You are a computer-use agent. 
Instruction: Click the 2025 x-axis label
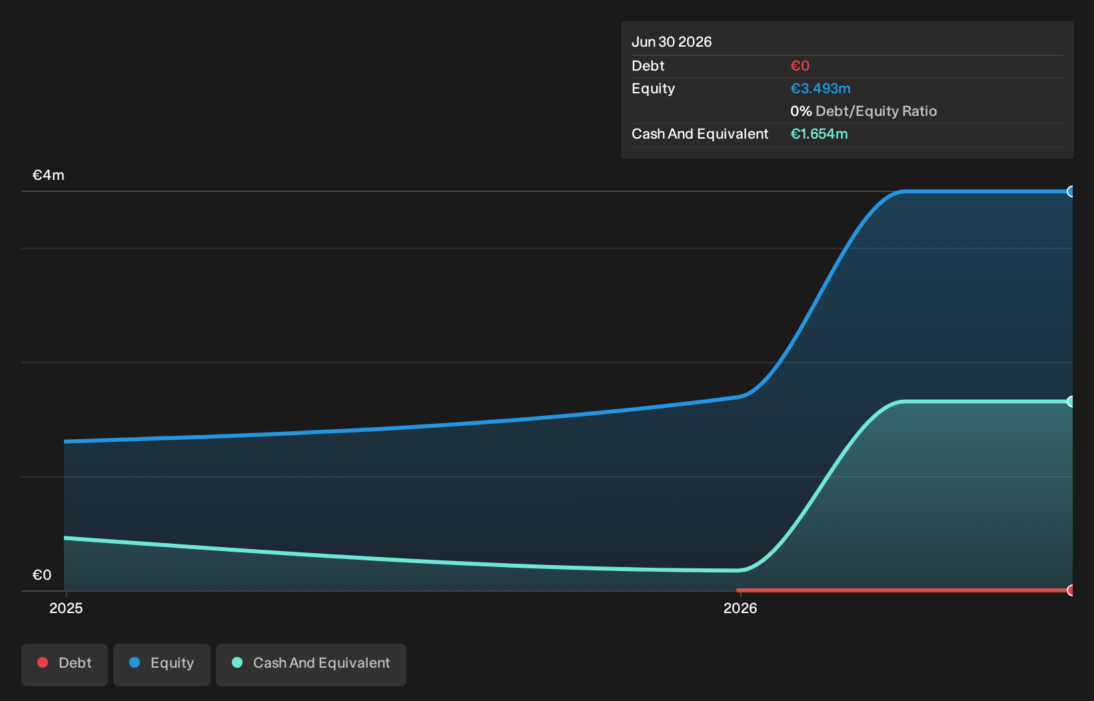[66, 608]
